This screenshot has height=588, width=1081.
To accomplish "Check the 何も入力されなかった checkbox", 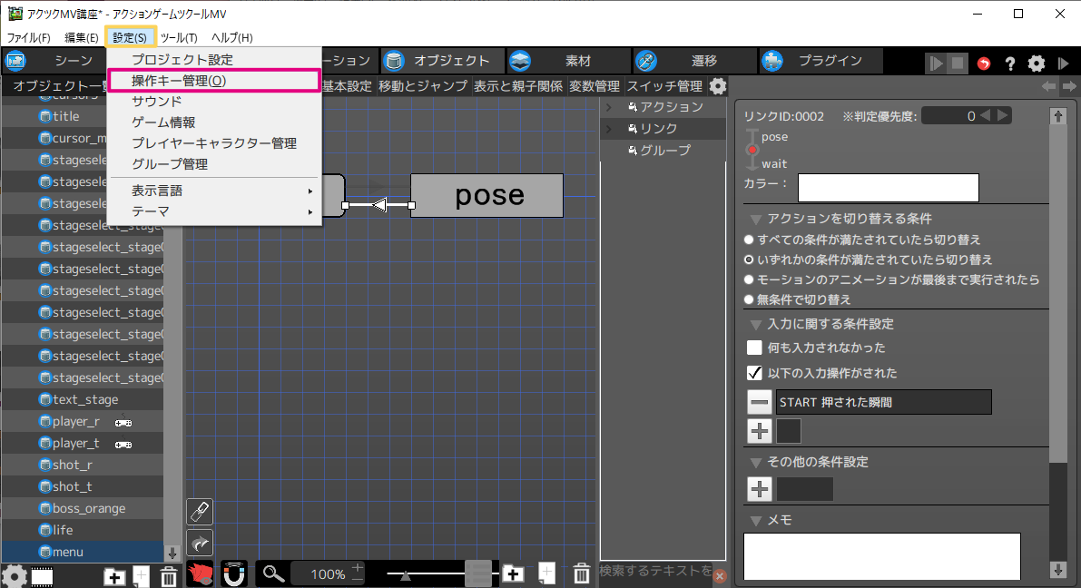I will click(x=754, y=348).
